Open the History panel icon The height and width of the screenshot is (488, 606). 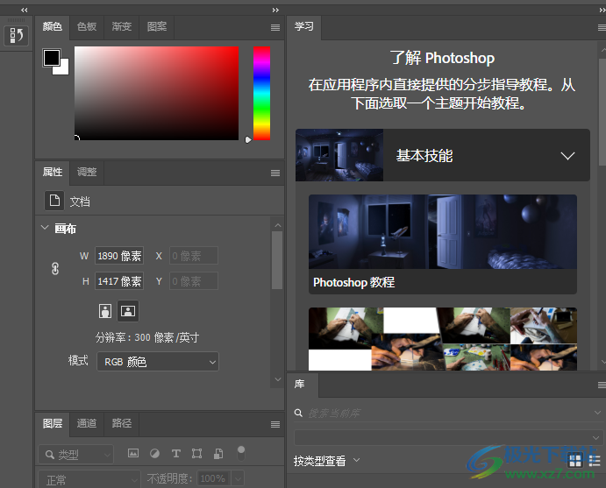pyautogui.click(x=17, y=36)
